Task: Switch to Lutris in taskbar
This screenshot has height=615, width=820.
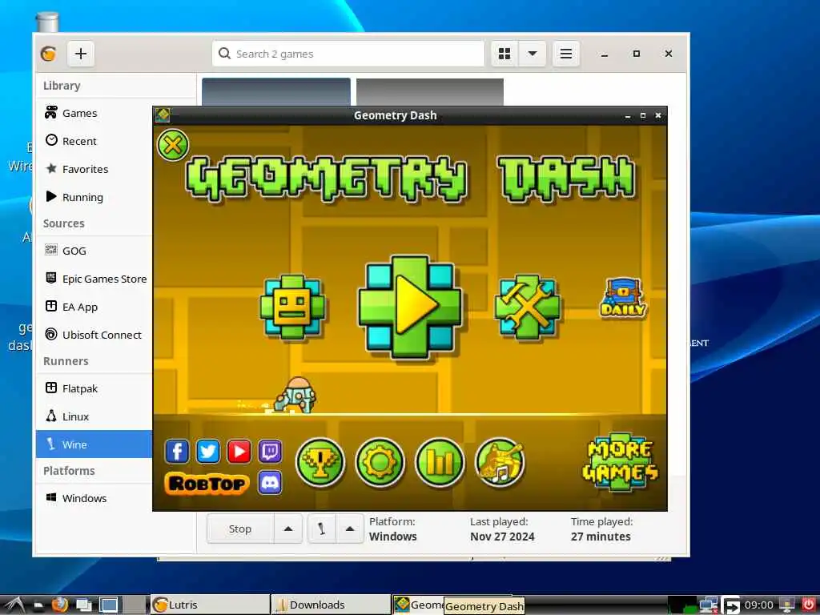Action: (x=211, y=605)
